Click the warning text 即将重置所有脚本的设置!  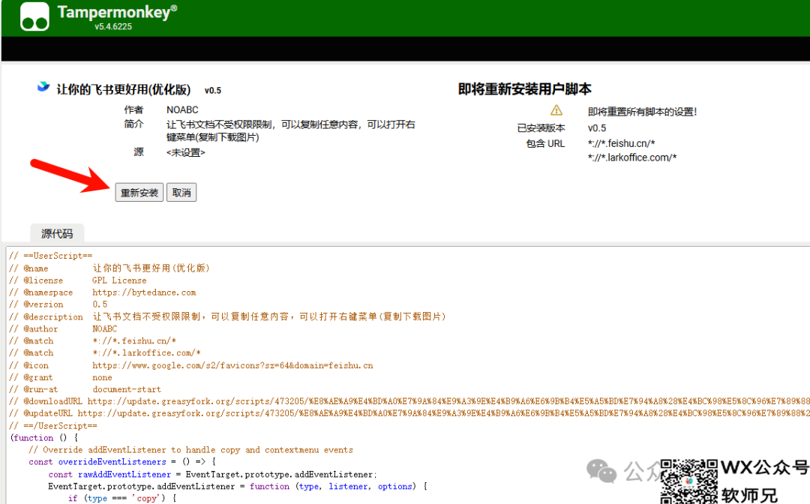click(x=642, y=112)
